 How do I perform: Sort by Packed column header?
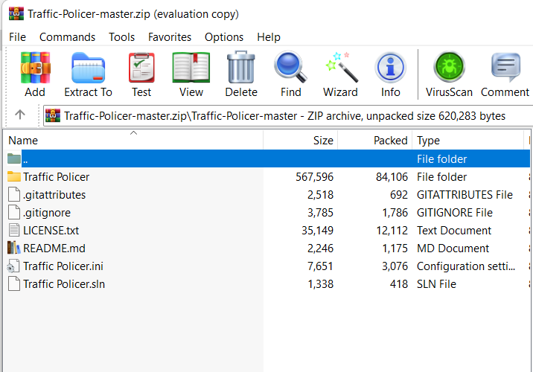pos(375,140)
